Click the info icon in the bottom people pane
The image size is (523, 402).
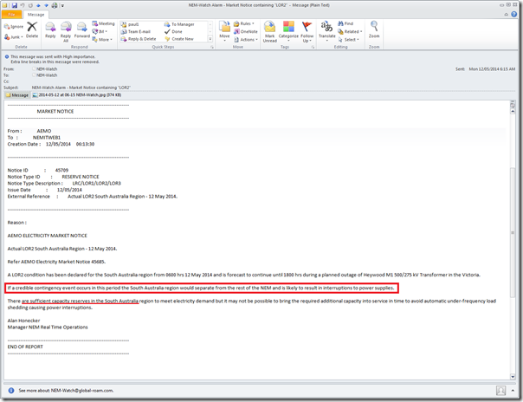(11, 391)
